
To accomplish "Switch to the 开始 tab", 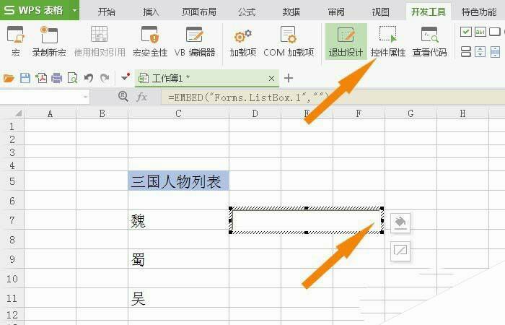I will point(107,12).
